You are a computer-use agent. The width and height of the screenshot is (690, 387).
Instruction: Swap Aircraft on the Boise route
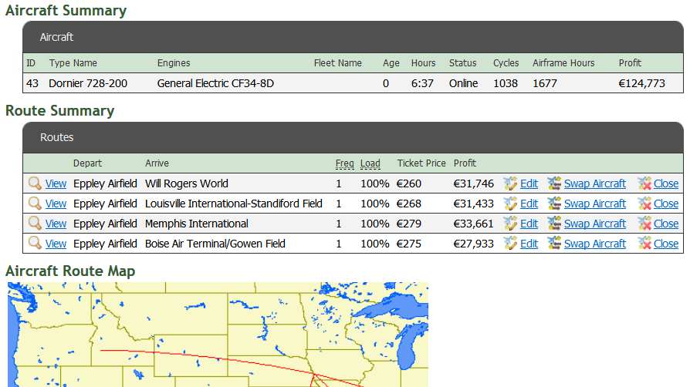tap(594, 244)
